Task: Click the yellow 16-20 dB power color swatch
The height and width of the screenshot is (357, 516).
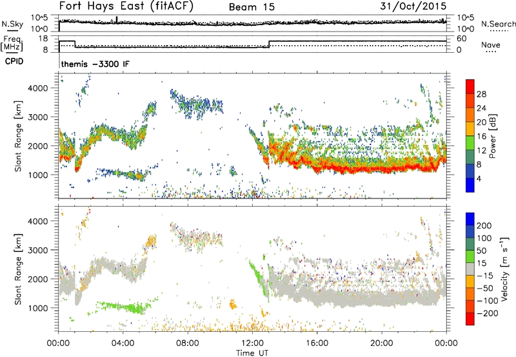Action: (x=470, y=129)
